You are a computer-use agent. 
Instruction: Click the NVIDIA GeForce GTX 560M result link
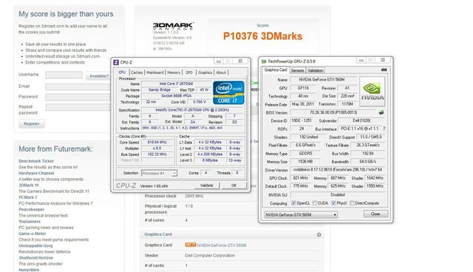pyautogui.click(x=222, y=245)
